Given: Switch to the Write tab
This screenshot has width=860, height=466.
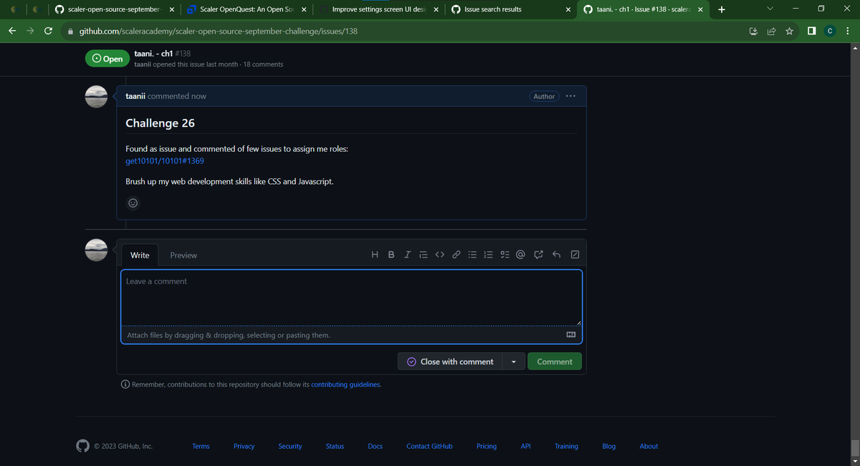Looking at the screenshot, I should click(140, 255).
